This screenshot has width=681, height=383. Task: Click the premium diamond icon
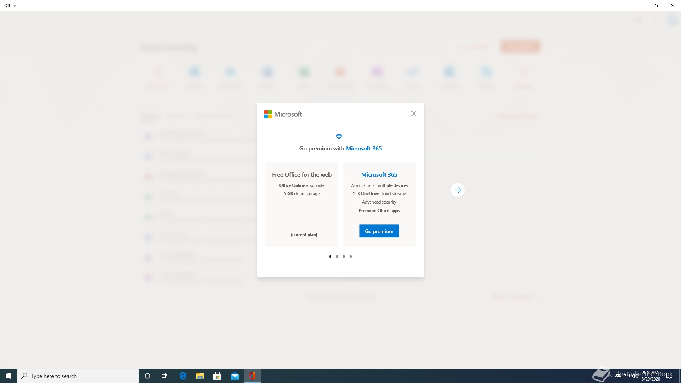coord(339,137)
